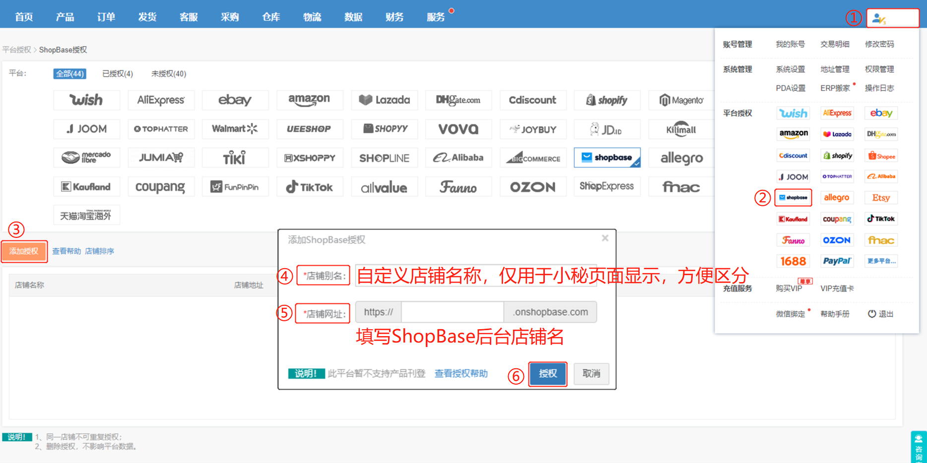Click the eBay platform tile in main grid

pyautogui.click(x=235, y=100)
